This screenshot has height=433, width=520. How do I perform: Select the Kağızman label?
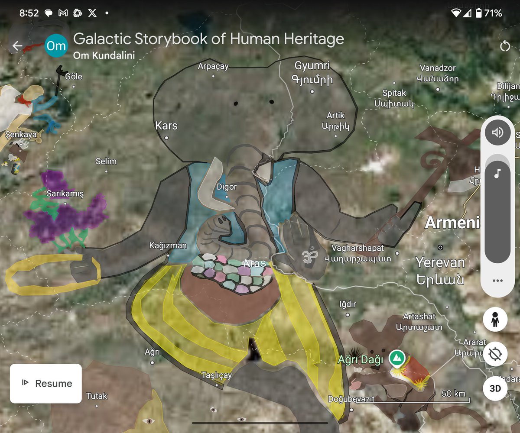(x=168, y=246)
